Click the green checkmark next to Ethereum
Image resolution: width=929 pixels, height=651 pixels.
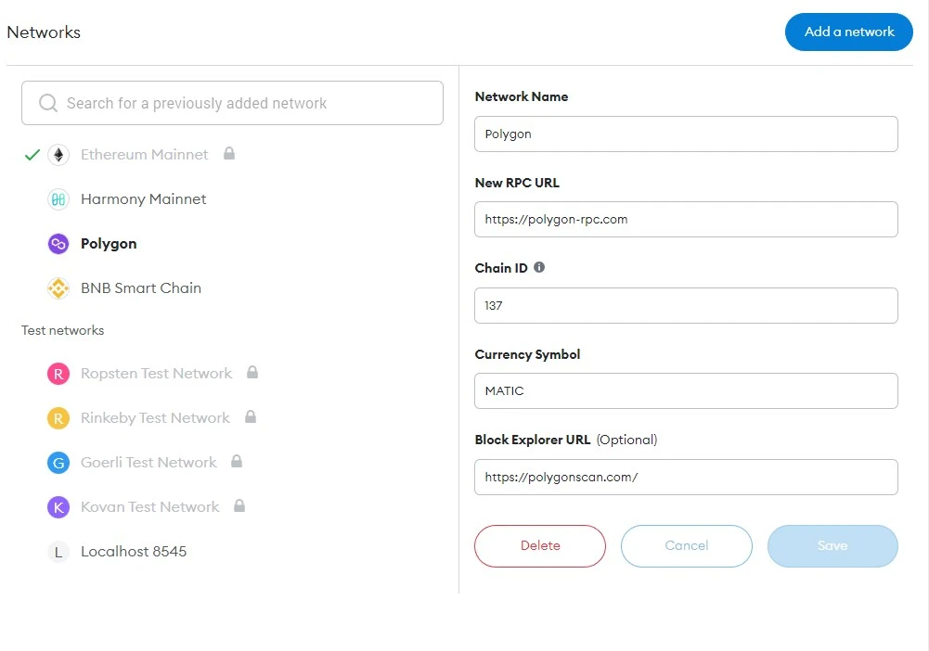point(32,155)
